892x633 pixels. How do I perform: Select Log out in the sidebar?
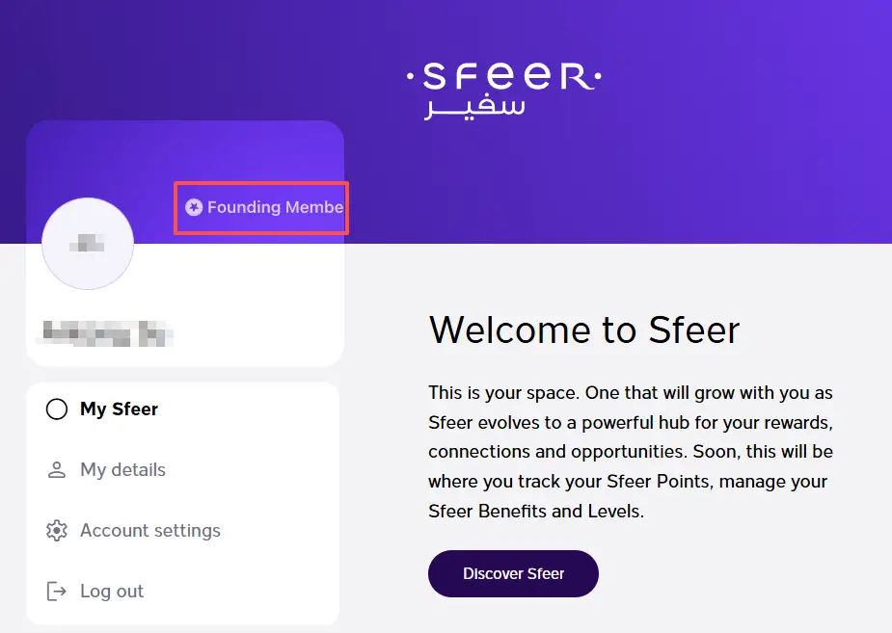[x=111, y=592]
